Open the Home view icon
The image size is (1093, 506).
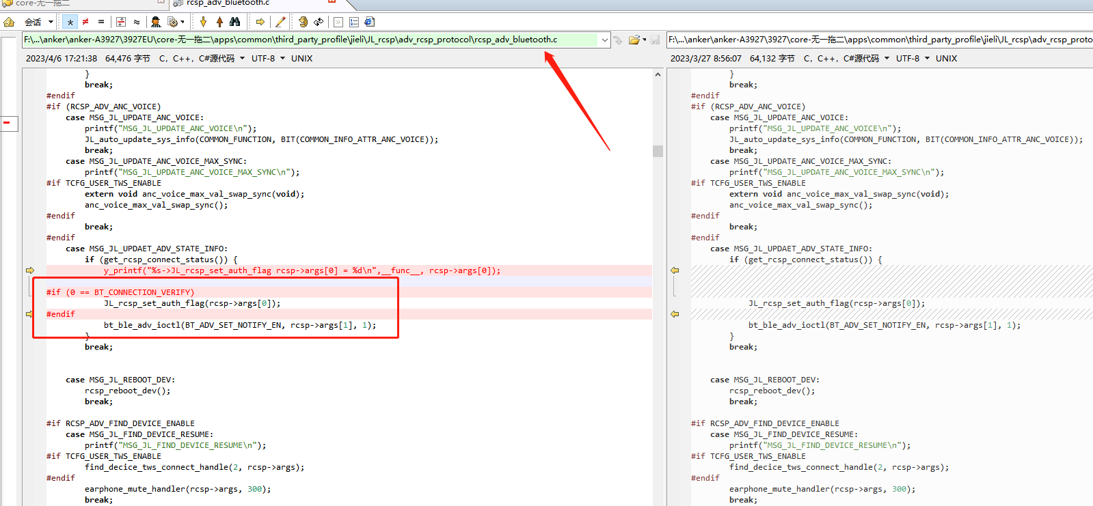[9, 22]
